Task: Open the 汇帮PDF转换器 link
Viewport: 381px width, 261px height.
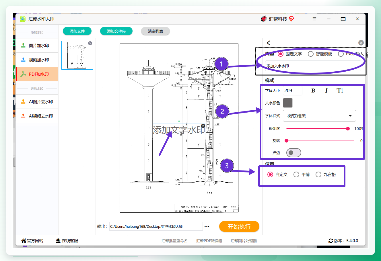Action: [x=209, y=241]
